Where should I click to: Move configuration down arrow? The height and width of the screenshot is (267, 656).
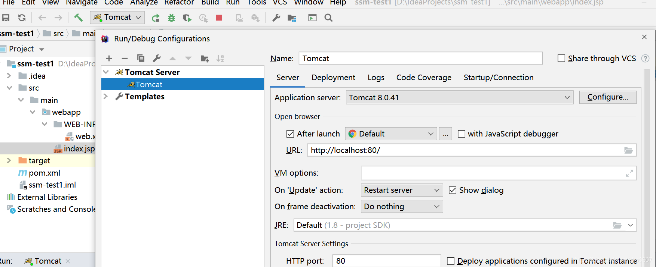click(x=188, y=58)
